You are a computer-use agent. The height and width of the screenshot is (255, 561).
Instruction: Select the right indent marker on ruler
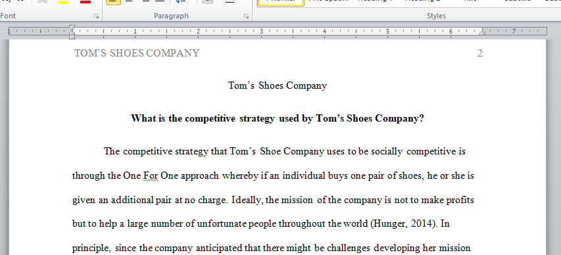482,32
